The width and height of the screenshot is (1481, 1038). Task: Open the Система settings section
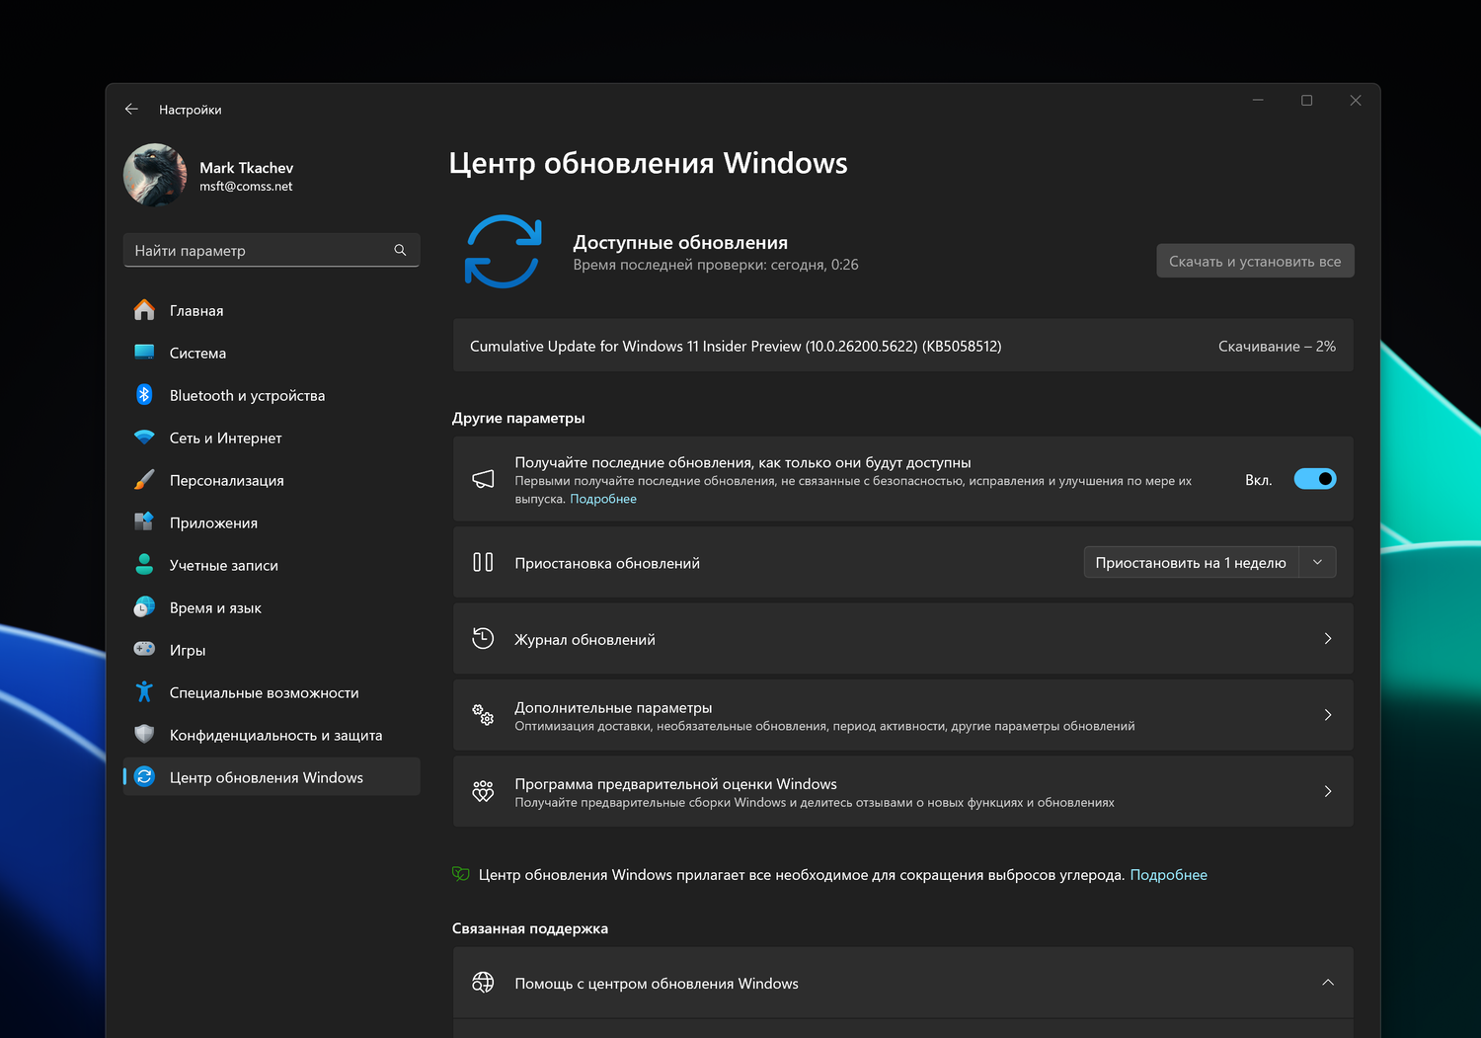197,354
